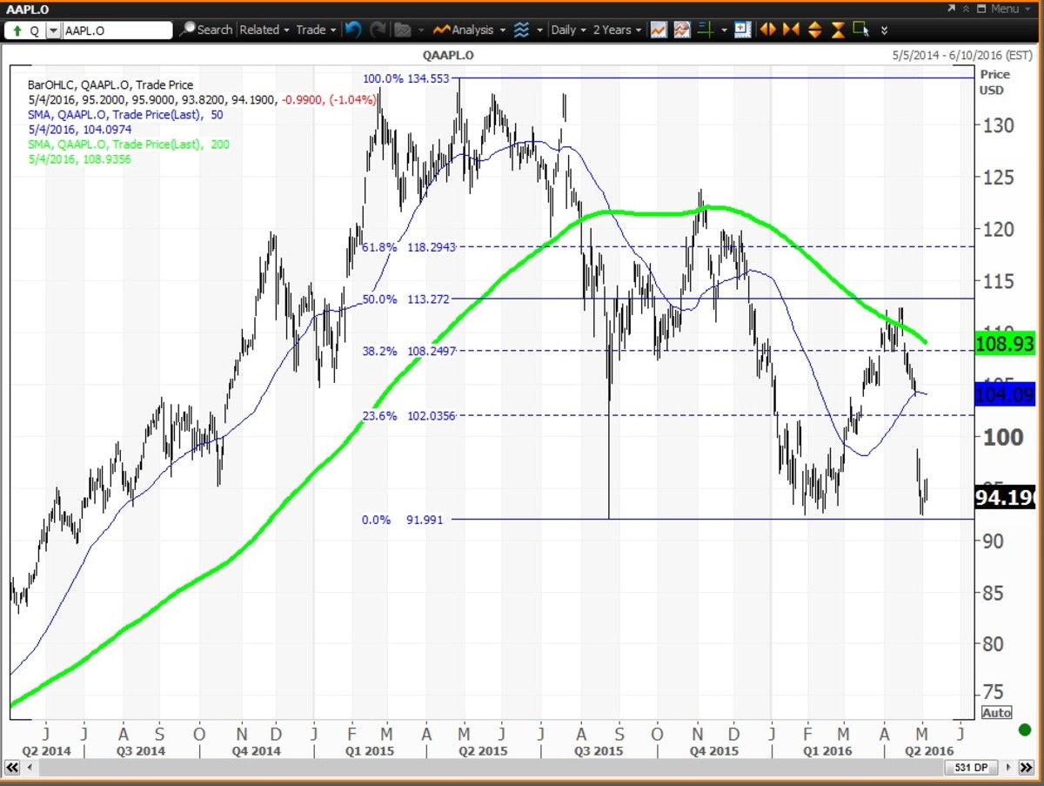The height and width of the screenshot is (786, 1044).
Task: Toggle the Auto price scale button
Action: tap(996, 713)
